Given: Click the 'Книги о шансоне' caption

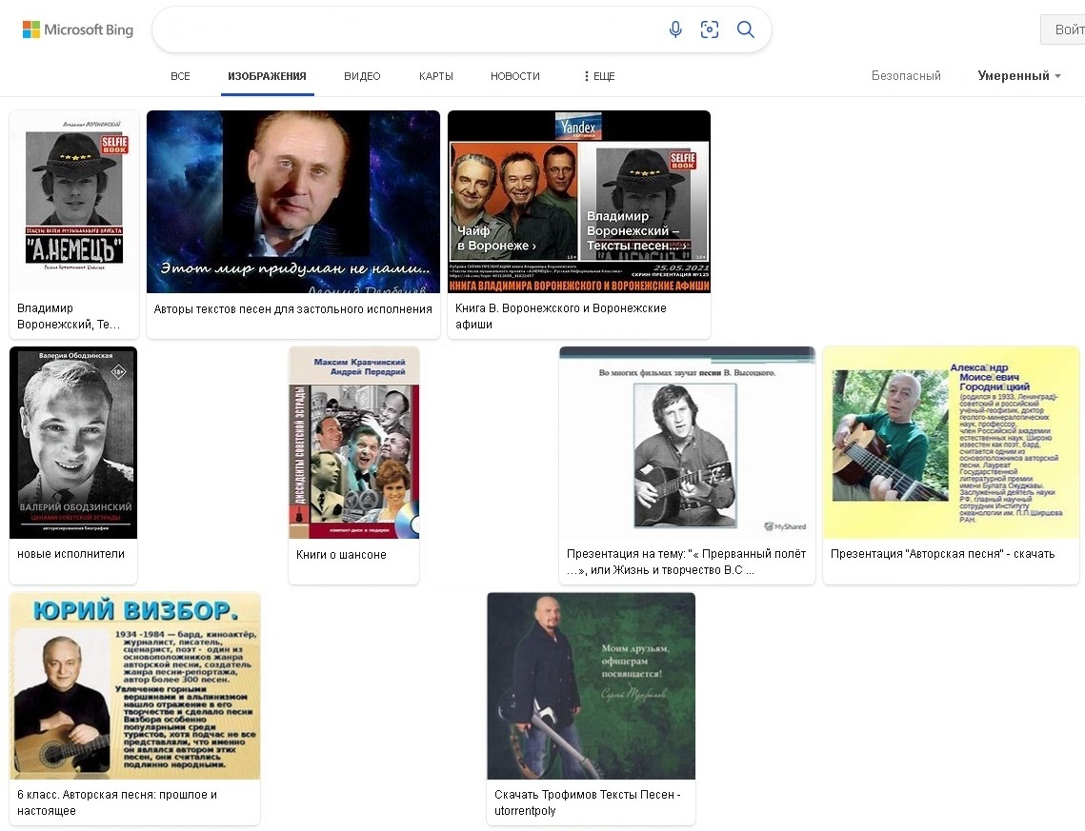Looking at the screenshot, I should [x=341, y=554].
